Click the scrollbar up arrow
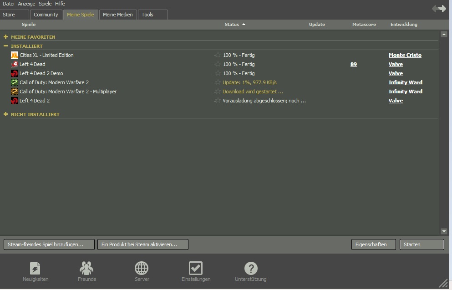 (x=444, y=34)
